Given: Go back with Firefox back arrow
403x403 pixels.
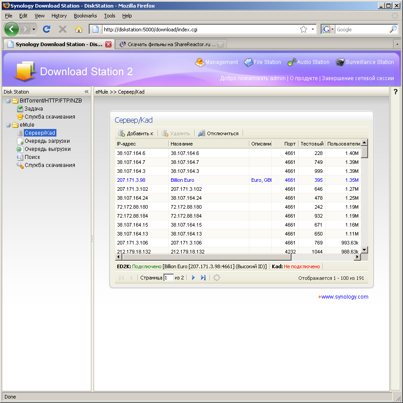Looking at the screenshot, I should 11,29.
